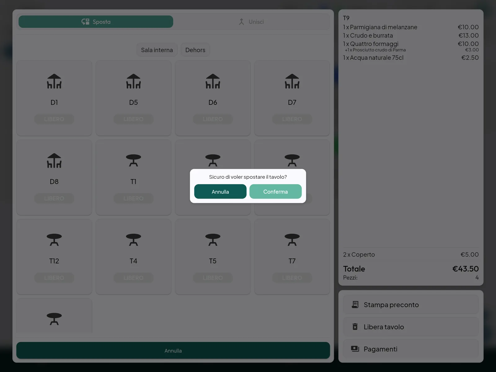
Task: Click the LIBERO badge on table D8
Action: [54, 199]
